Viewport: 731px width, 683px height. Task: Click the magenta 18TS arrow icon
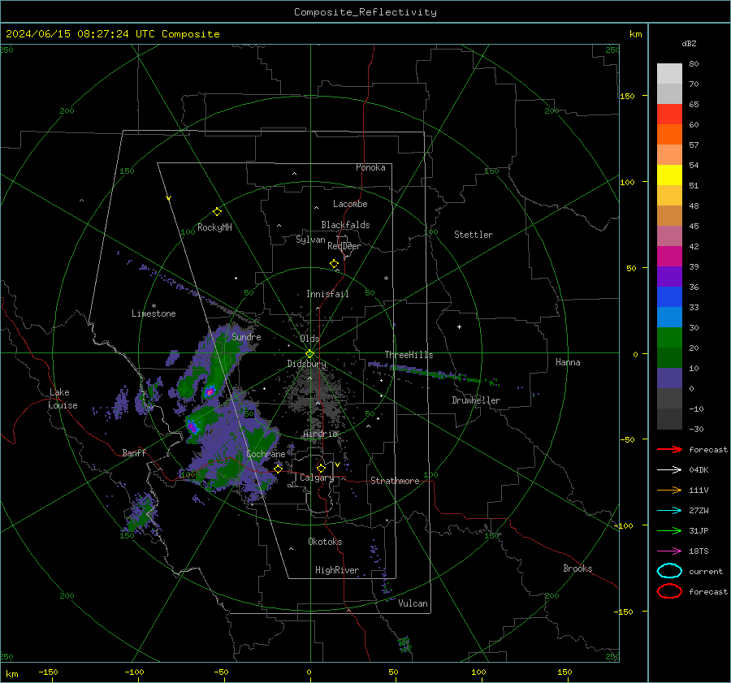669,551
